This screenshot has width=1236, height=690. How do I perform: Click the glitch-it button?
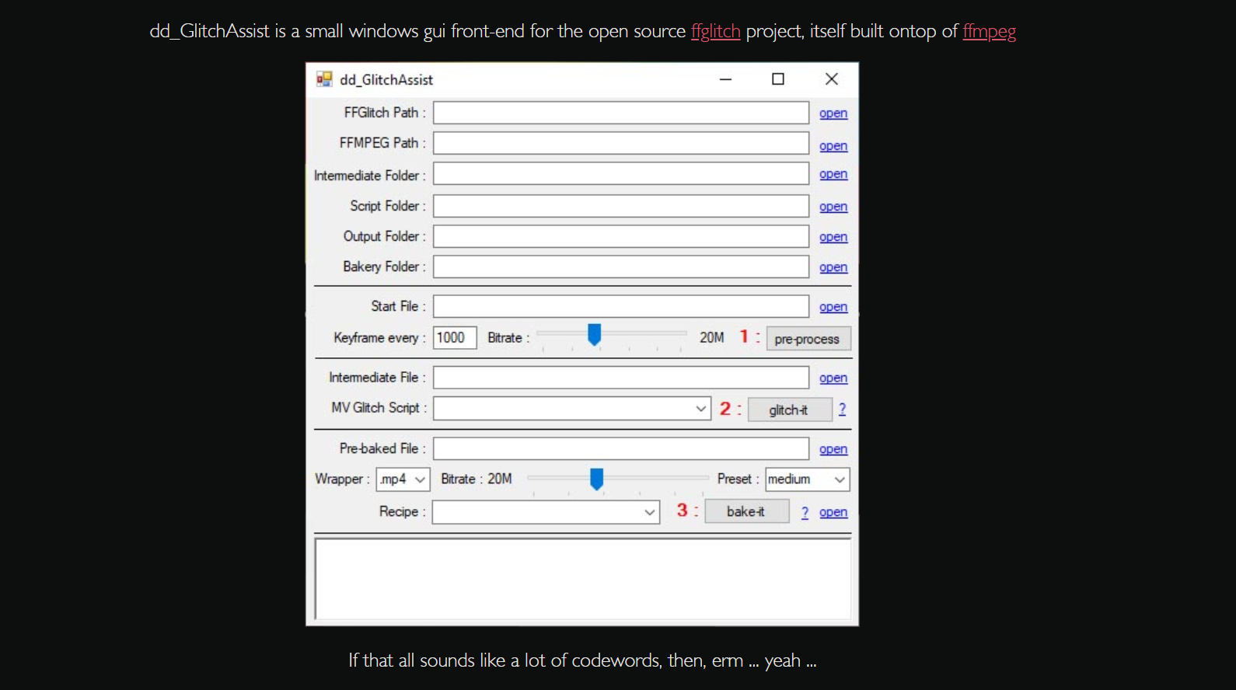coord(790,409)
